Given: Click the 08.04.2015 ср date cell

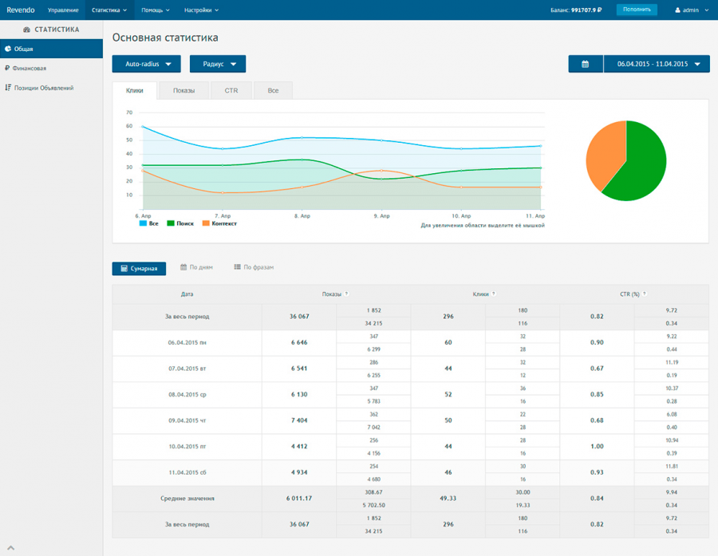Looking at the screenshot, I should [x=187, y=394].
